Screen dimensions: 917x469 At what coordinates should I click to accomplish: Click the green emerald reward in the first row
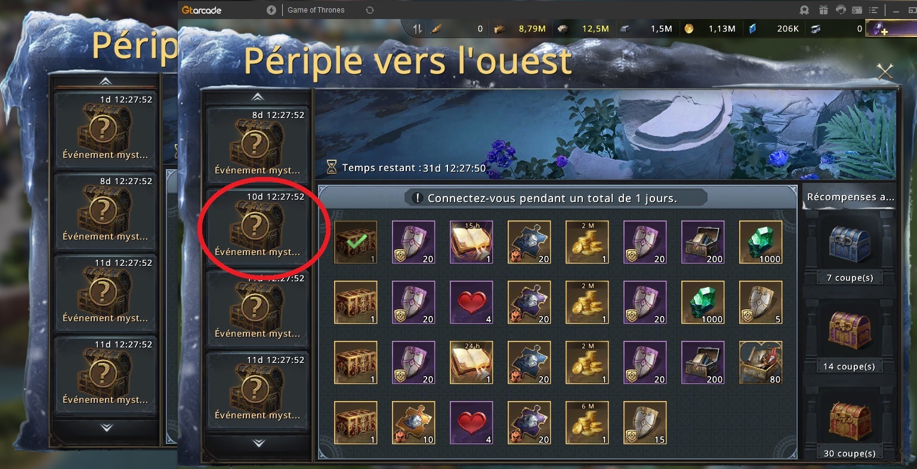761,242
